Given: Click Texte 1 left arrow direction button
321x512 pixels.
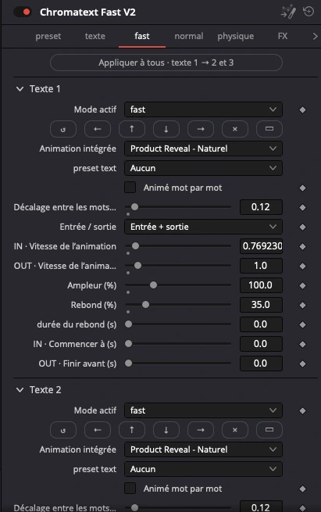Looking at the screenshot, I should (98, 129).
